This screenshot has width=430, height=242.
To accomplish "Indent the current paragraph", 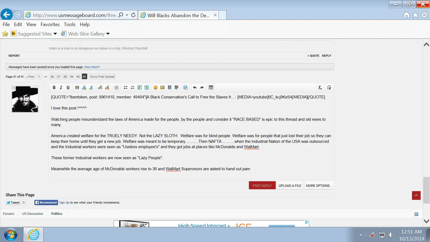I will [146, 87].
